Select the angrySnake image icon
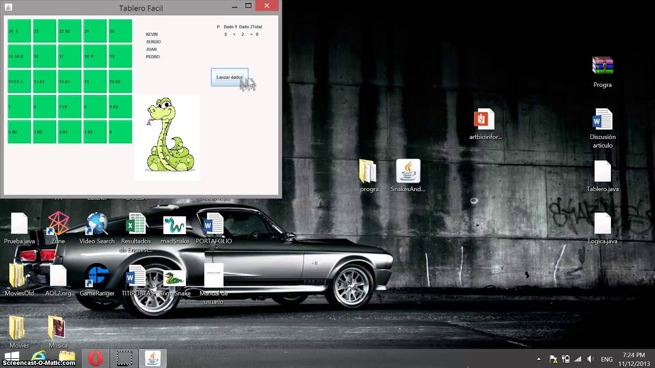 174,278
